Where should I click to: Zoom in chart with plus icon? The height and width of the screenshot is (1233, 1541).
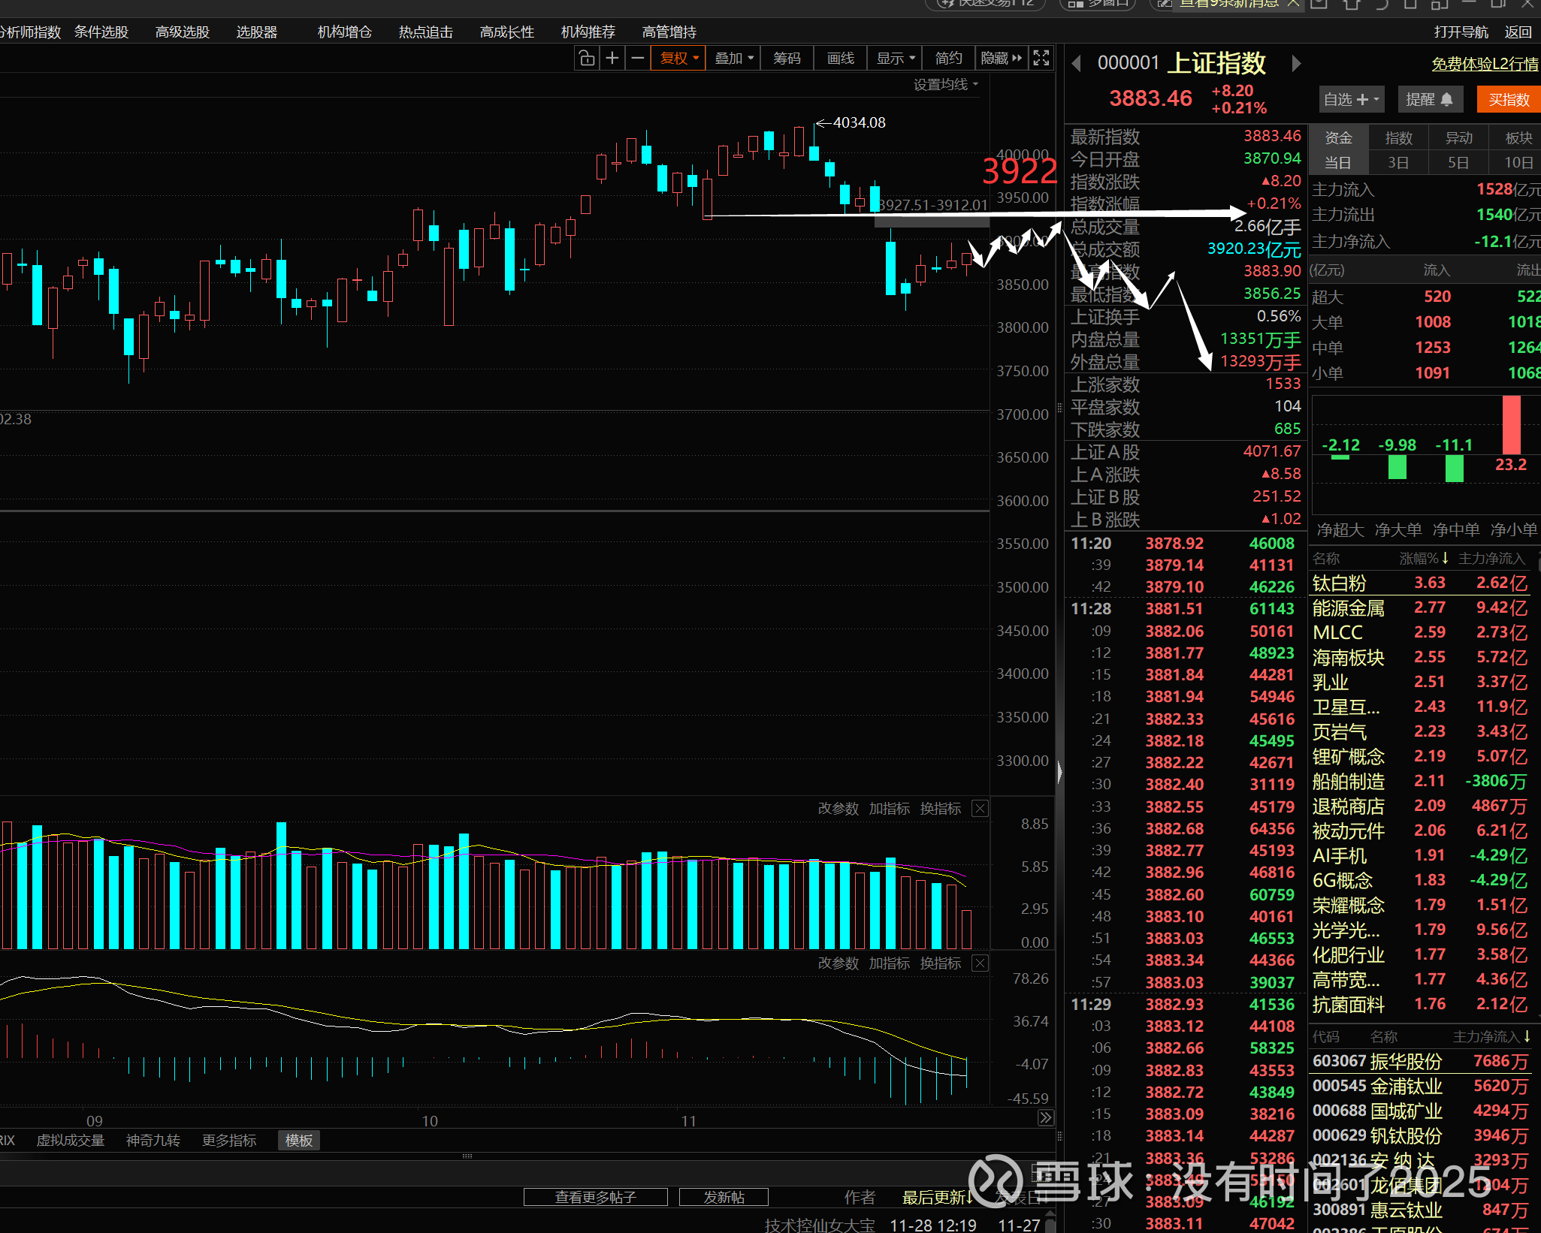point(612,58)
